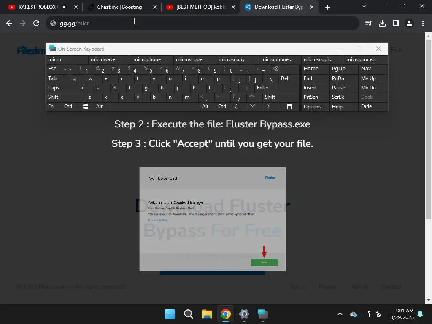The image size is (432, 324).
Task: Close the BEST METHOD Roblox tab
Action: 233,7
